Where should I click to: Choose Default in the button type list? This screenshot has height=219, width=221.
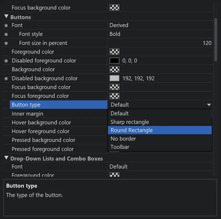click(x=120, y=113)
